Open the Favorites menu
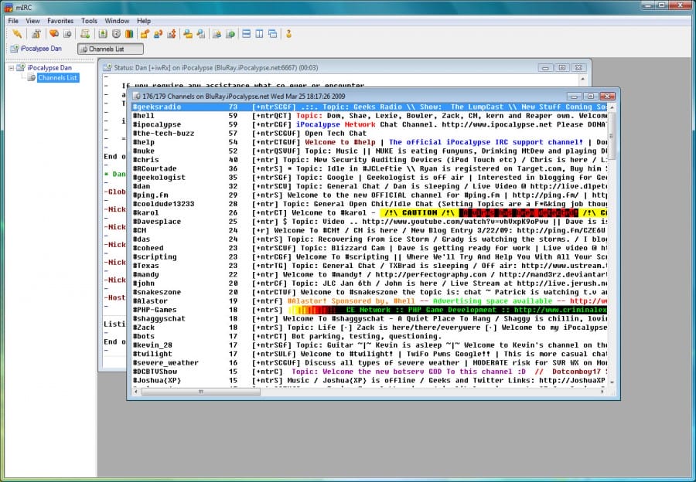Screen dimensions: 696x482 tap(60, 21)
